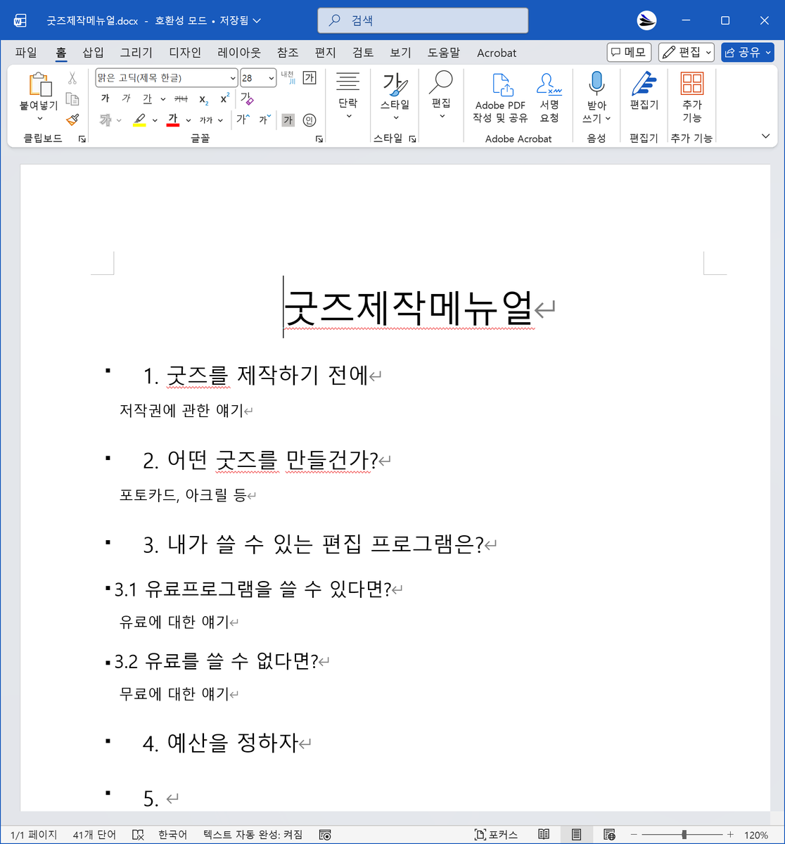Click the word count status

tap(94, 835)
